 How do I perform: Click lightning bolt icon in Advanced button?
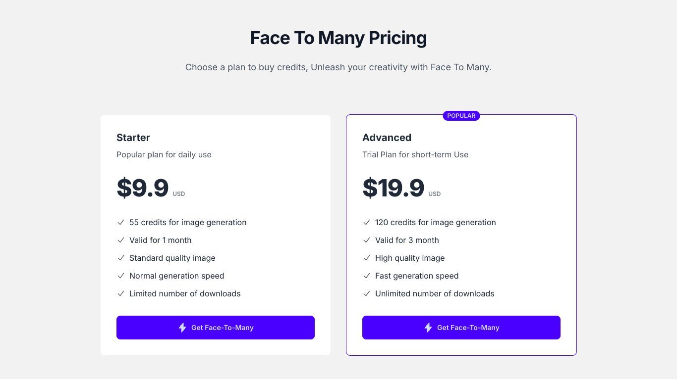pyautogui.click(x=428, y=328)
